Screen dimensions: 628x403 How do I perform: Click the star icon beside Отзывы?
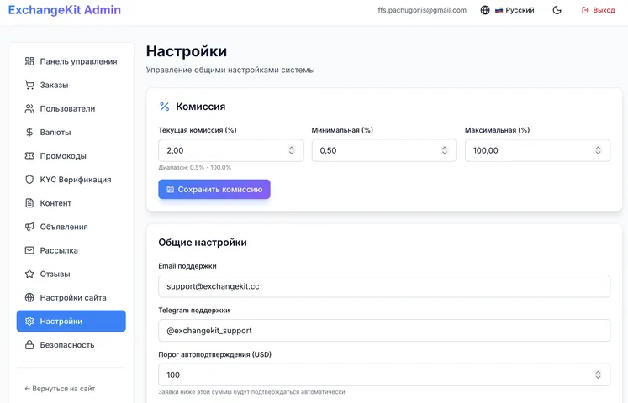coord(29,274)
